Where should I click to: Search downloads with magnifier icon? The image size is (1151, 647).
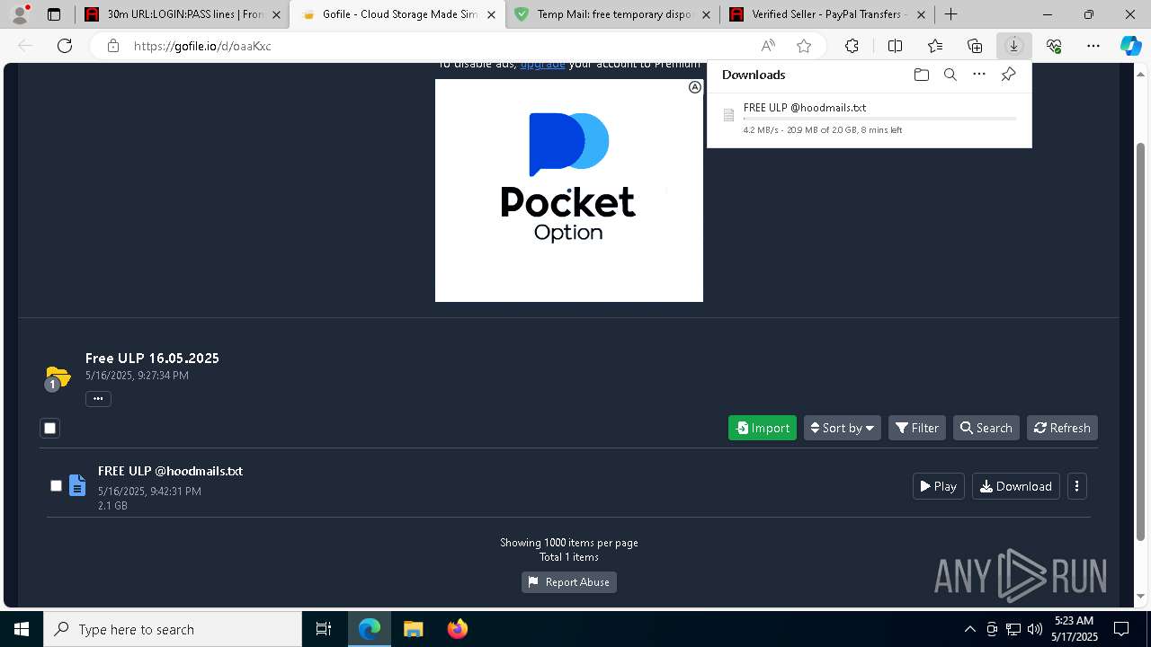tap(950, 75)
